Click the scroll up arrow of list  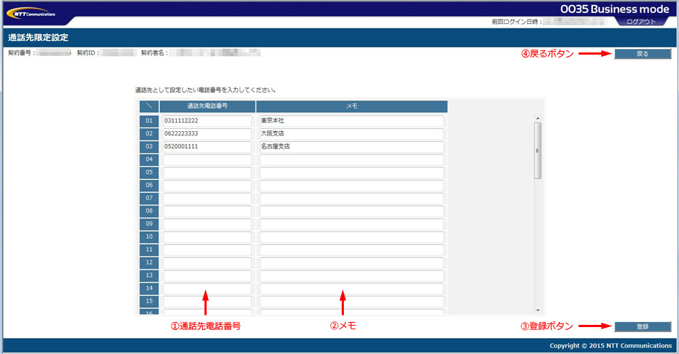pos(537,117)
